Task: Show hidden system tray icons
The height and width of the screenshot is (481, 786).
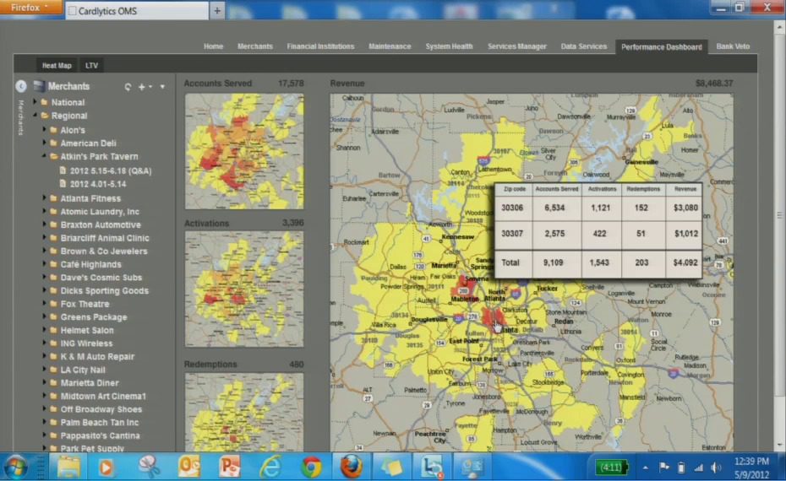Action: point(646,468)
